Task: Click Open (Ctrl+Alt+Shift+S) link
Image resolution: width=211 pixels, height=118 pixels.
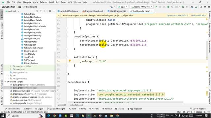Action: (x=177, y=15)
